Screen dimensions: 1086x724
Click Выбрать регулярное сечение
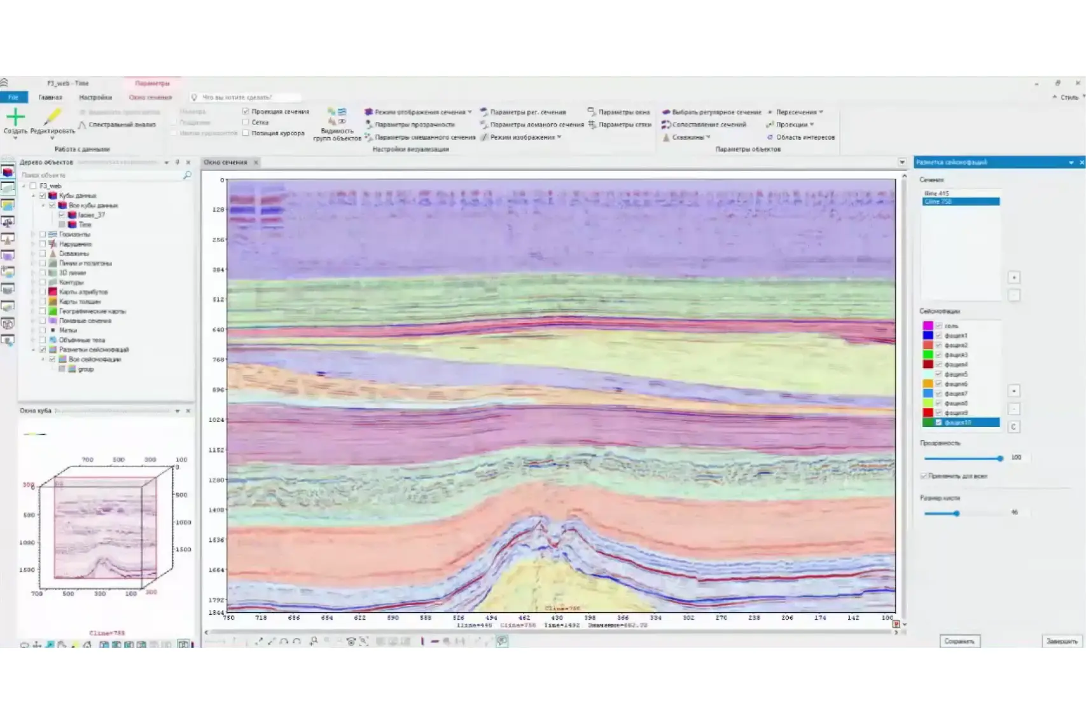[x=716, y=112]
